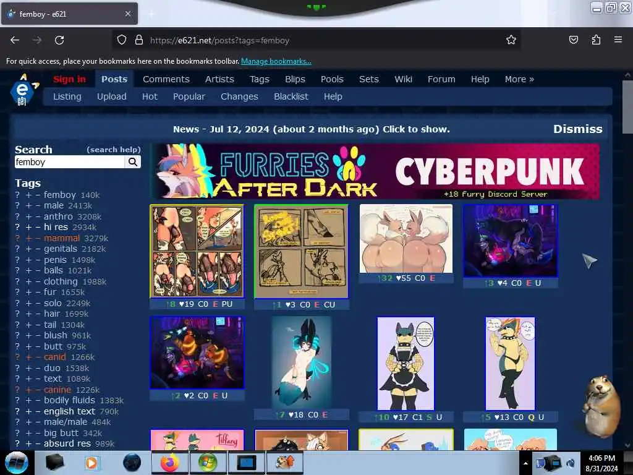633x475 pixels.
Task: Open the Artists page
Action: pyautogui.click(x=219, y=79)
